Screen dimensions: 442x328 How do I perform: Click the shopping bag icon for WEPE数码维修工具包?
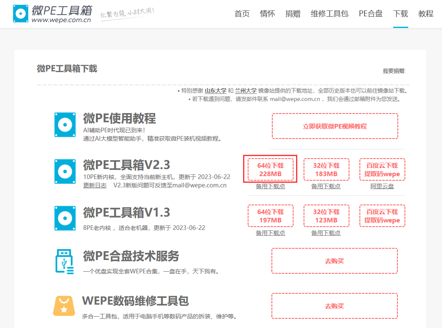click(x=64, y=306)
